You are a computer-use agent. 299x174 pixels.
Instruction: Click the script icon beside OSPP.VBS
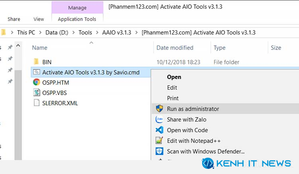(x=37, y=93)
